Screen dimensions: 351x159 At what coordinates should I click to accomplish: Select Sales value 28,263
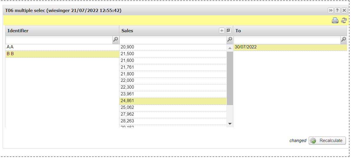[173, 121]
